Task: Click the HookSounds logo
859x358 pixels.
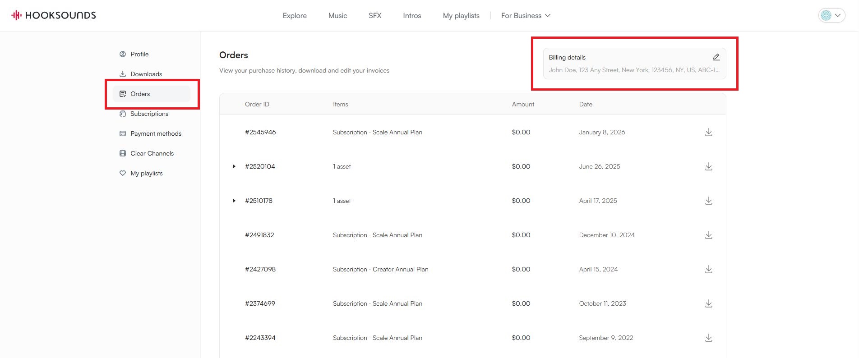Action: click(x=54, y=15)
